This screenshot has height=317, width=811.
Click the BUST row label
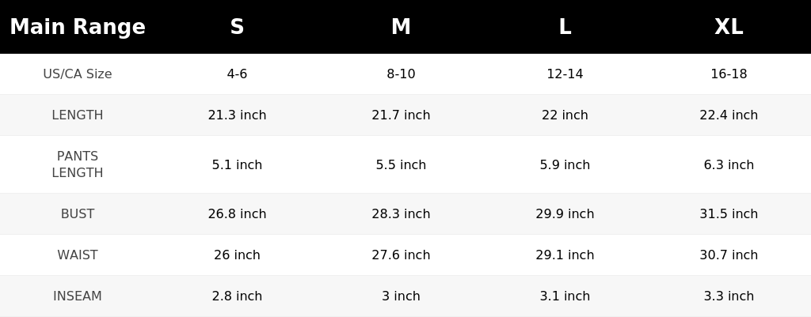click(x=78, y=213)
